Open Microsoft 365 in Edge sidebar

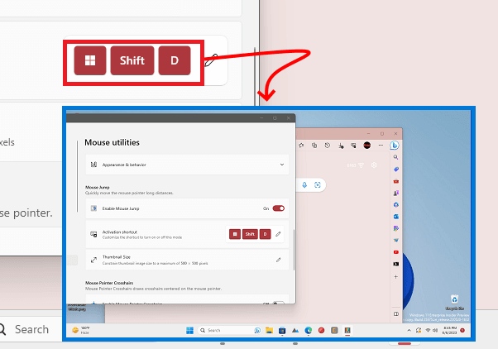pyautogui.click(x=395, y=204)
